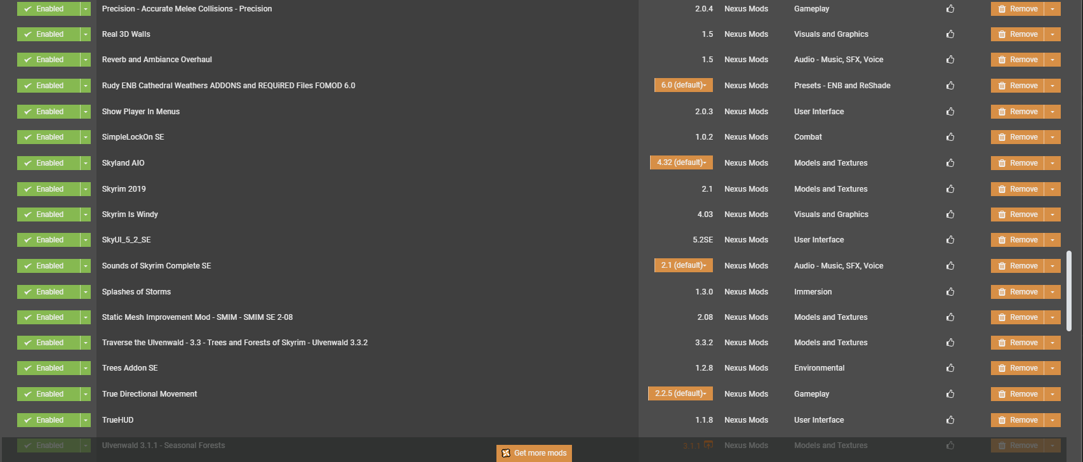The width and height of the screenshot is (1083, 462).
Task: Click Get more mods button
Action: pos(534,453)
